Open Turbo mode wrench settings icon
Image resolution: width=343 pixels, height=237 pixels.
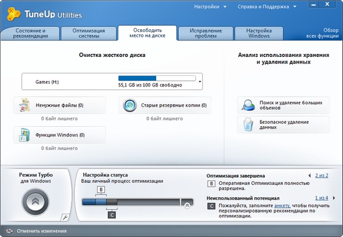coord(65,217)
